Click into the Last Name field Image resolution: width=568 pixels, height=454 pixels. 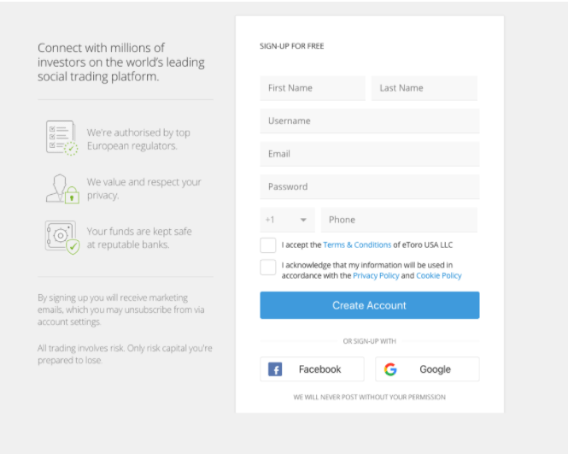coord(424,88)
